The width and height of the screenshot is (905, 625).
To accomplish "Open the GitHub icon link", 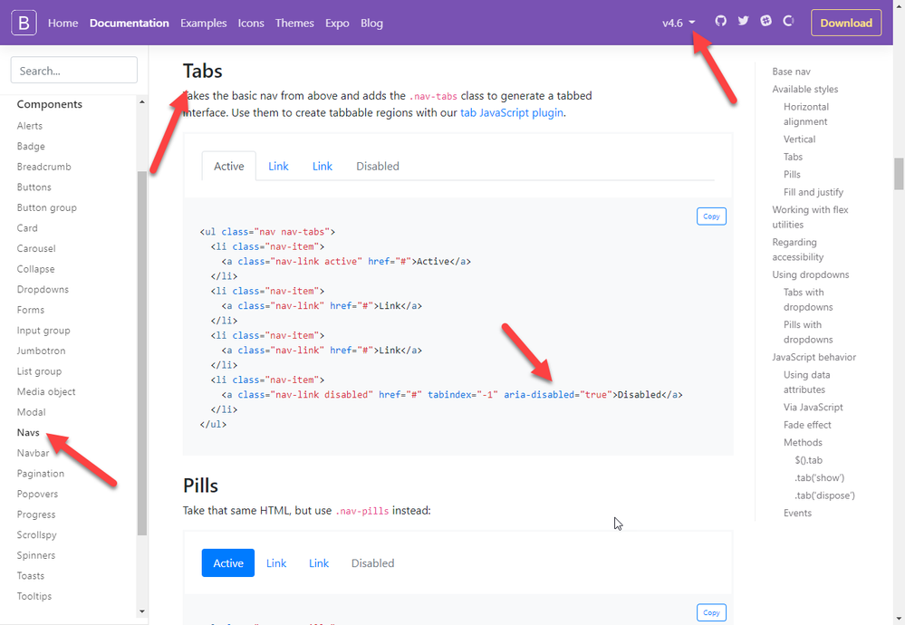I will point(721,22).
